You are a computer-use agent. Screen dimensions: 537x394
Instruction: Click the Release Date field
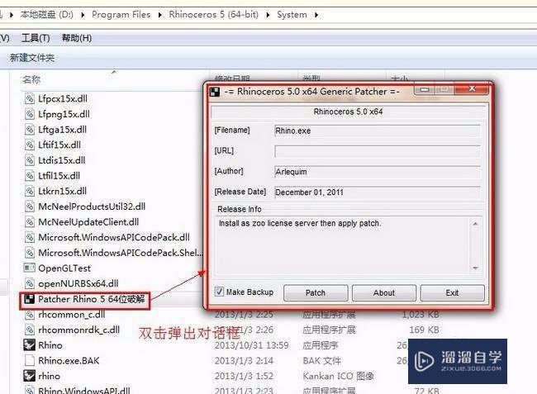pos(377,192)
